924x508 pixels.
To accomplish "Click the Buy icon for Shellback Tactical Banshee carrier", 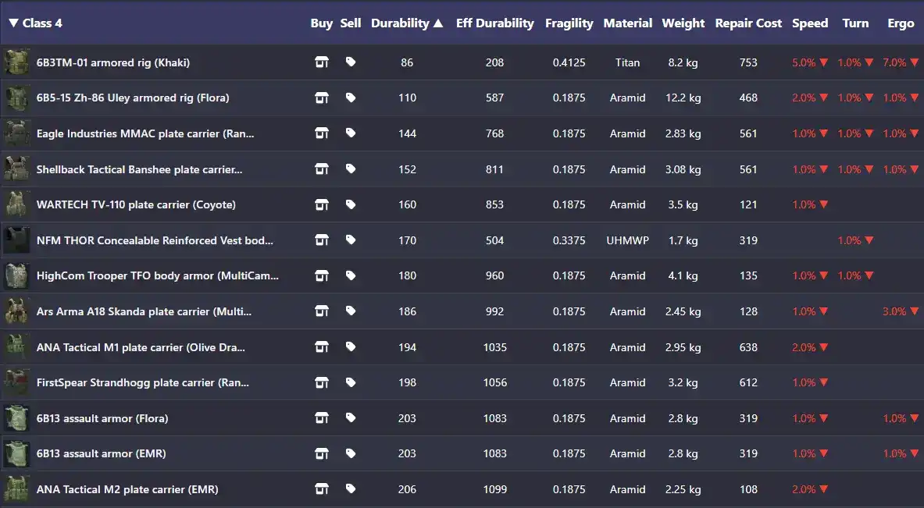I will (322, 169).
